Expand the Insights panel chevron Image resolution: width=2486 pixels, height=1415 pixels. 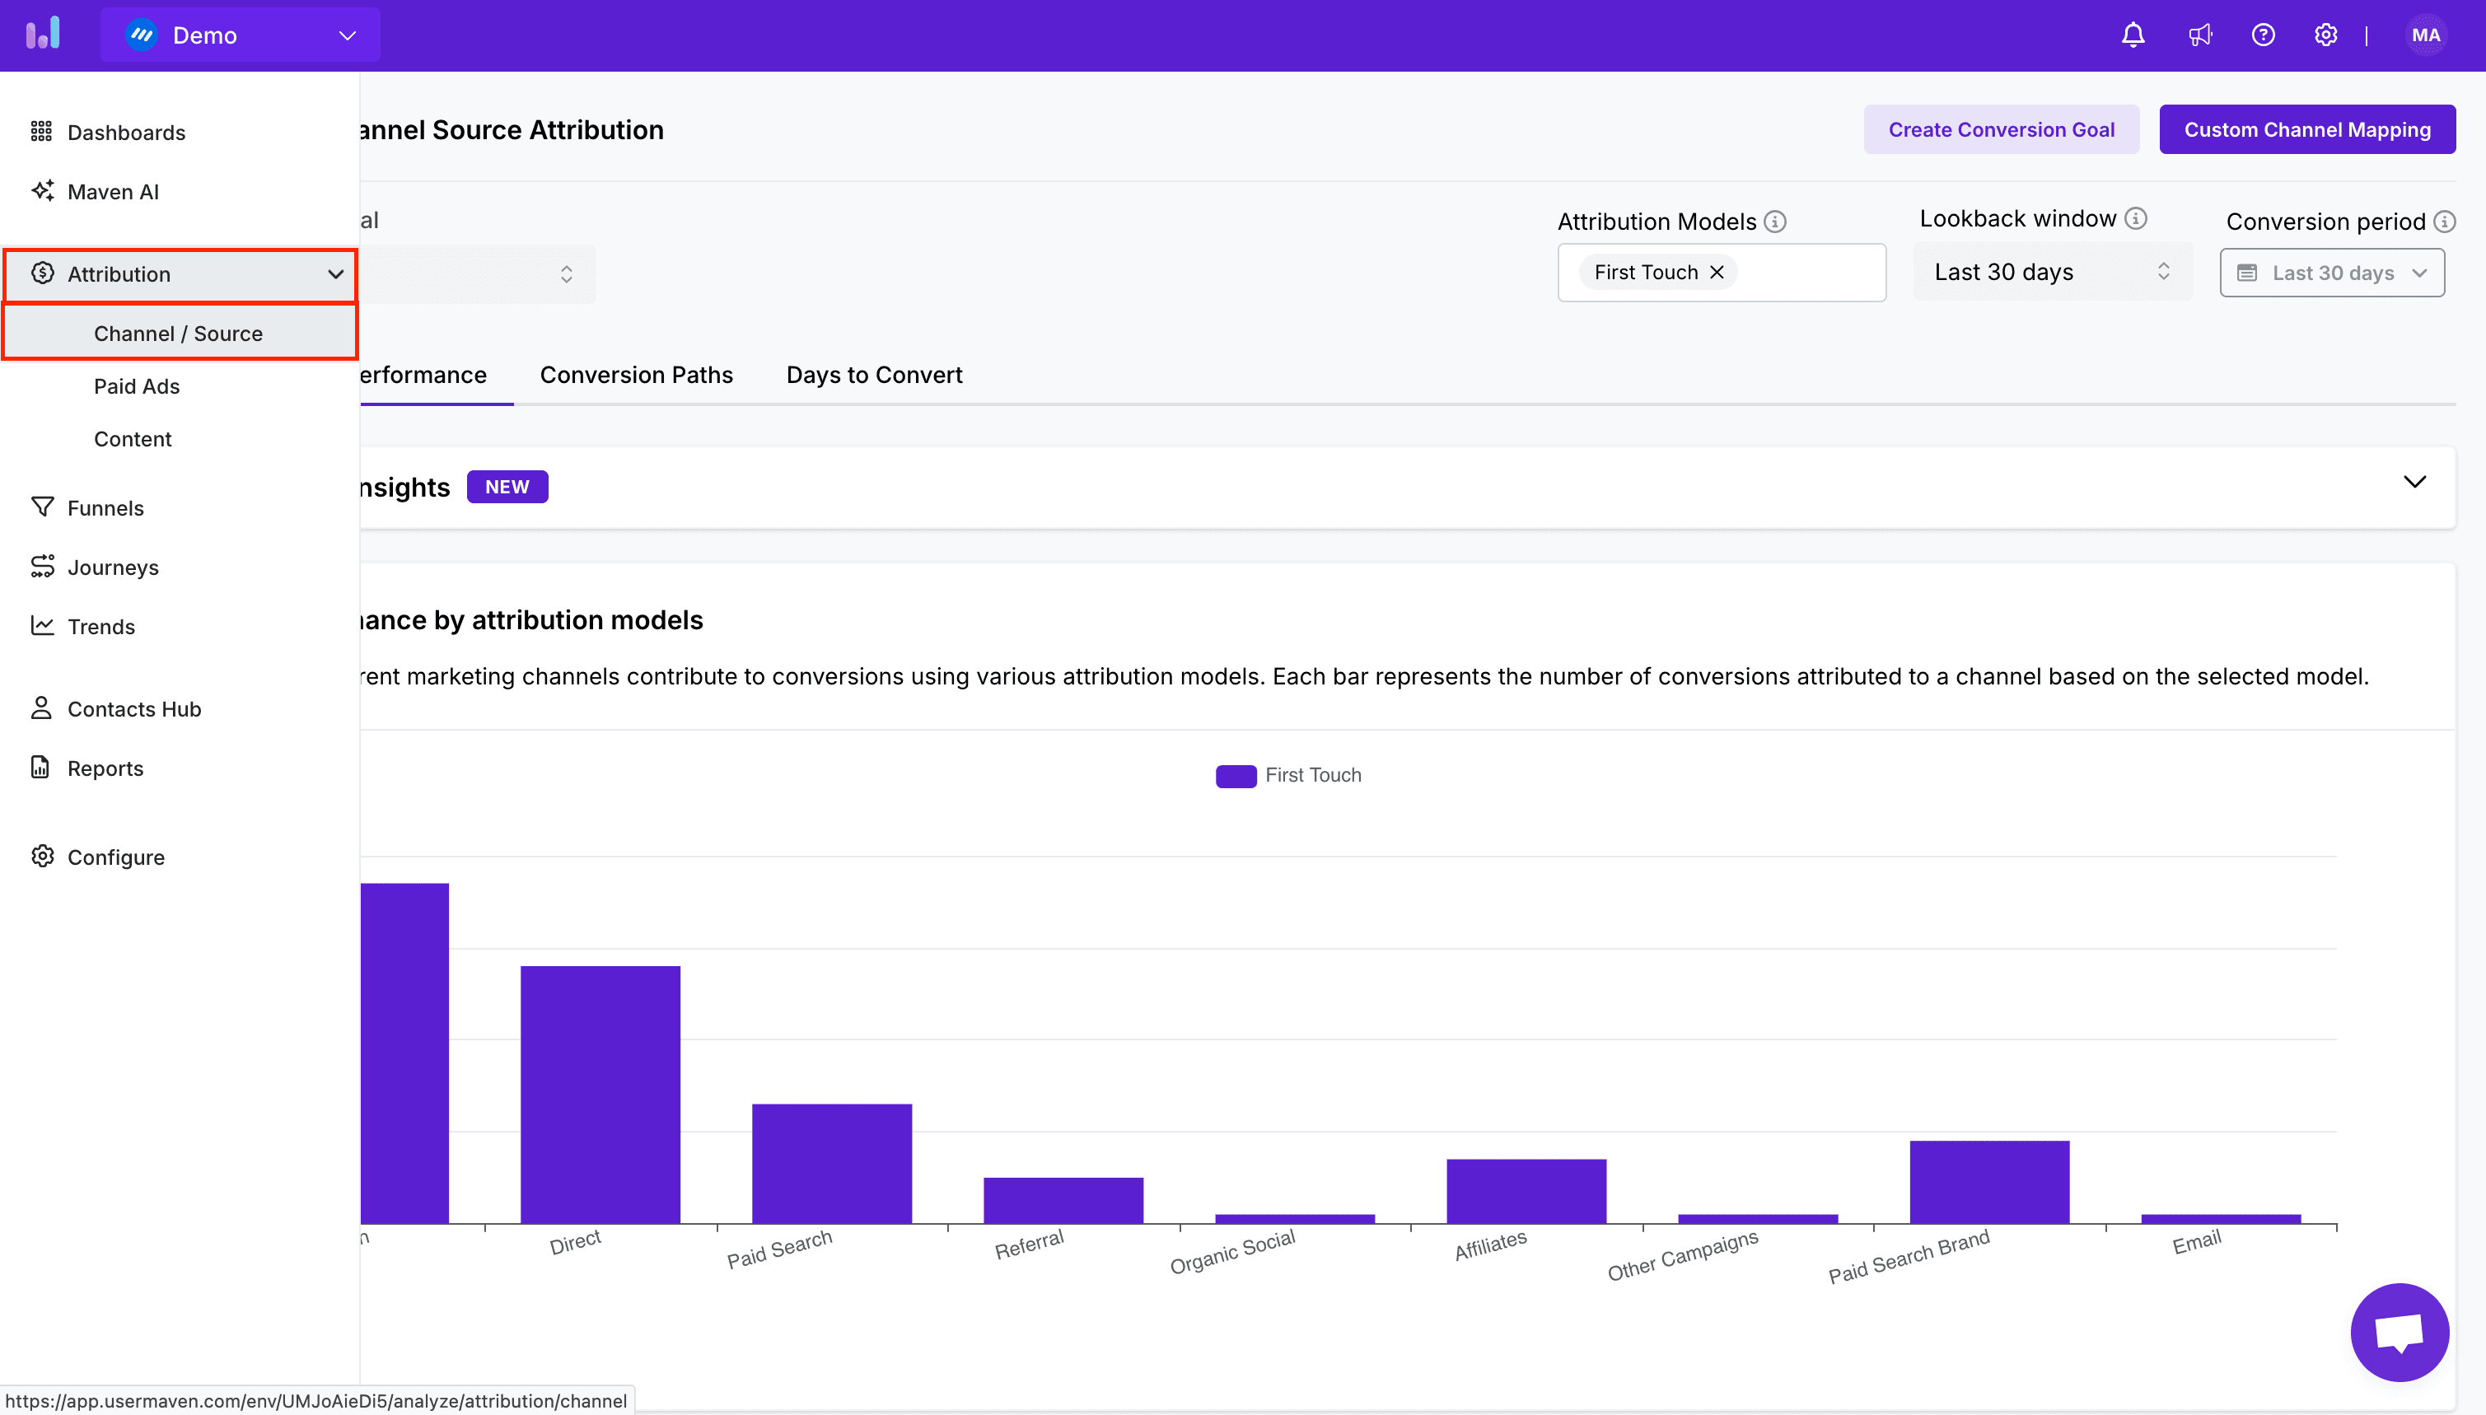pos(2414,482)
